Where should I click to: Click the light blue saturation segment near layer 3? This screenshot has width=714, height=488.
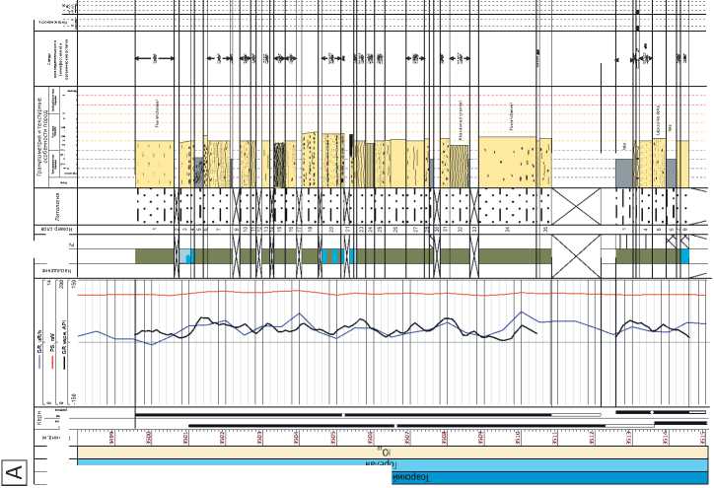coord(187,256)
